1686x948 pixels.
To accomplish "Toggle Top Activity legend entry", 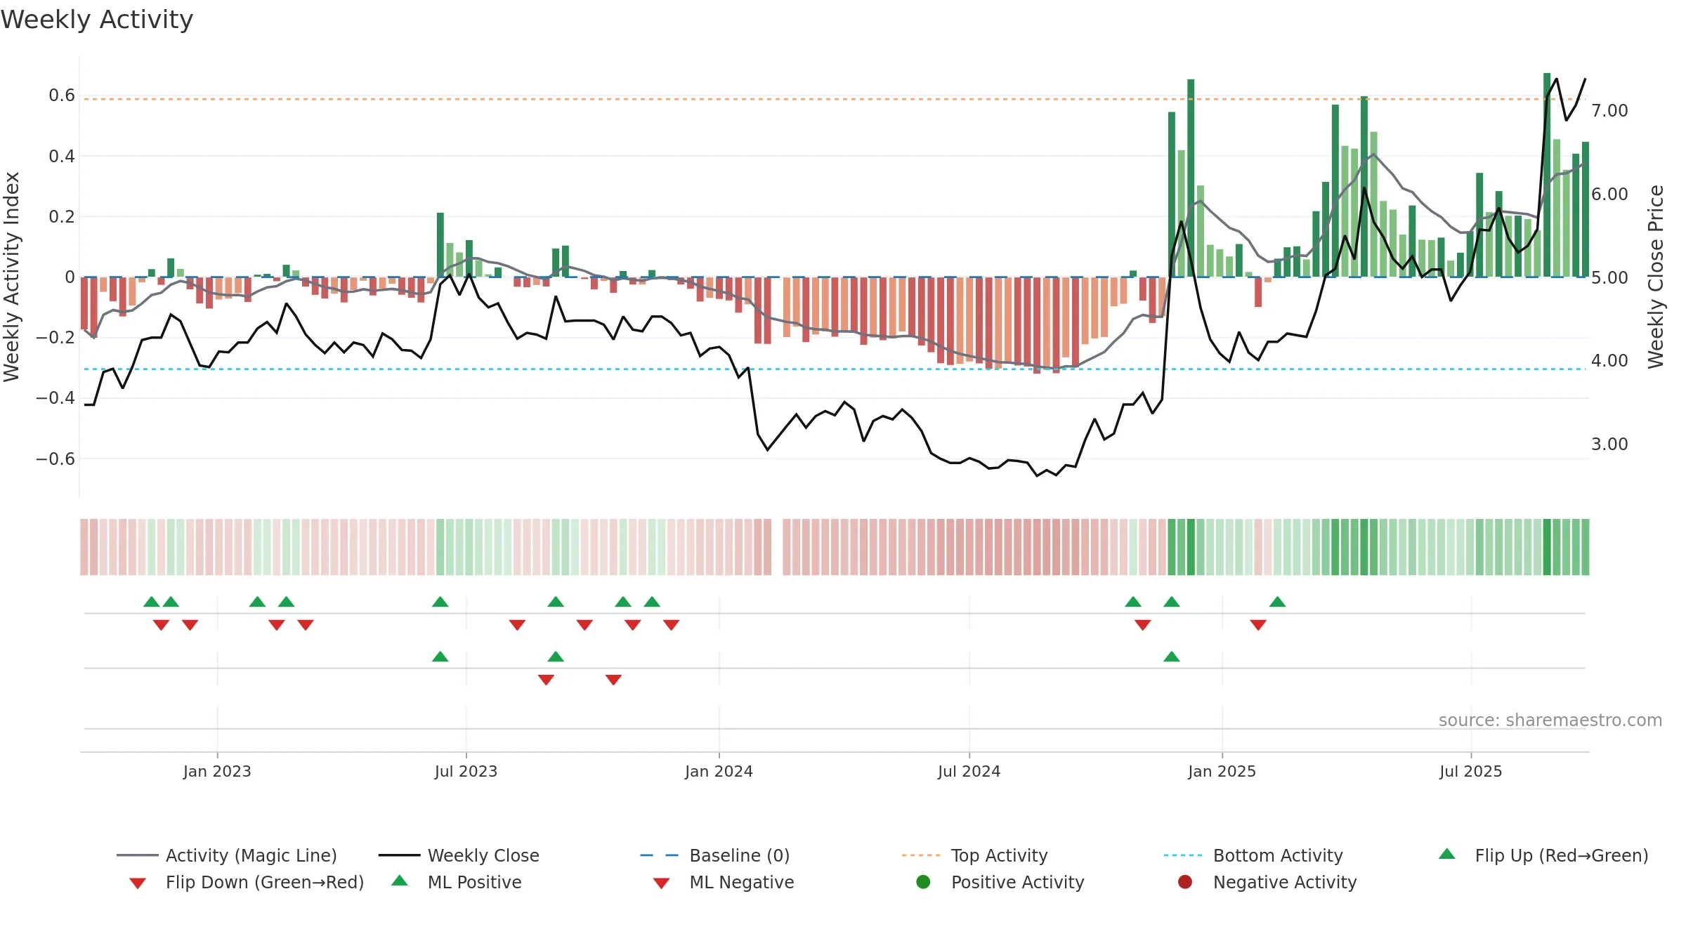I will click(975, 855).
